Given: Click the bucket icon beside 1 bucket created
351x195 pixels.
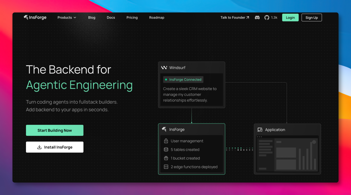Looking at the screenshot, I should tap(166, 158).
